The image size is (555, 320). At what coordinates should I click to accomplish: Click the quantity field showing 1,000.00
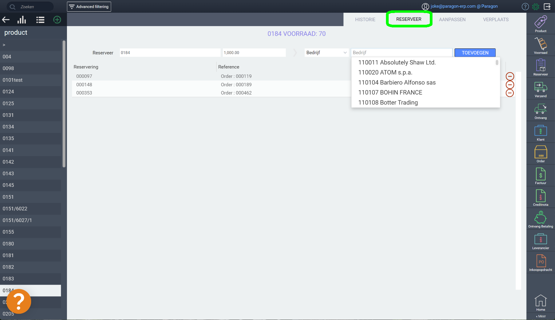tap(254, 52)
